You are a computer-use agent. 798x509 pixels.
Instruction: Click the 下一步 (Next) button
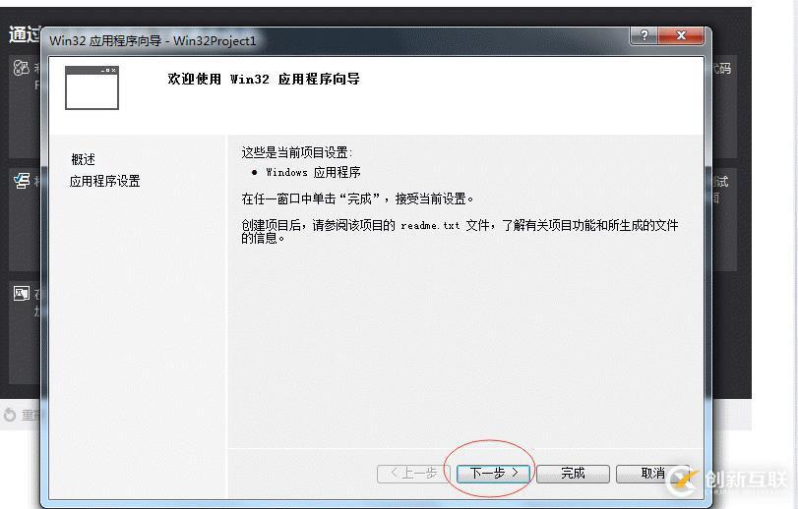tap(493, 474)
